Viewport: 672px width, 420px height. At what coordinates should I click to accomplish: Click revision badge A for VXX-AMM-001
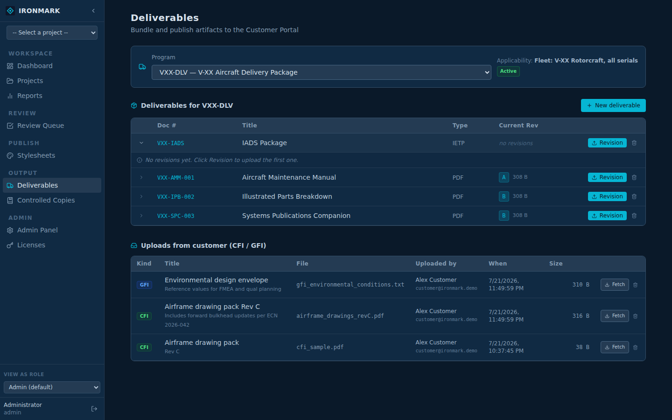504,177
